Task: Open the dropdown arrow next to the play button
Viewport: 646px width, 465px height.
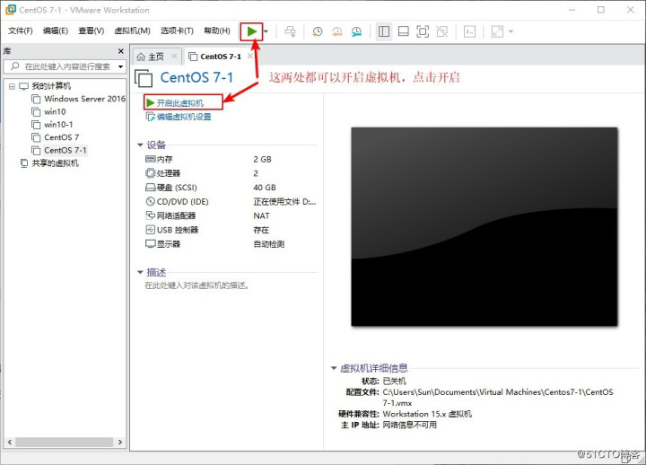Action: click(x=266, y=31)
